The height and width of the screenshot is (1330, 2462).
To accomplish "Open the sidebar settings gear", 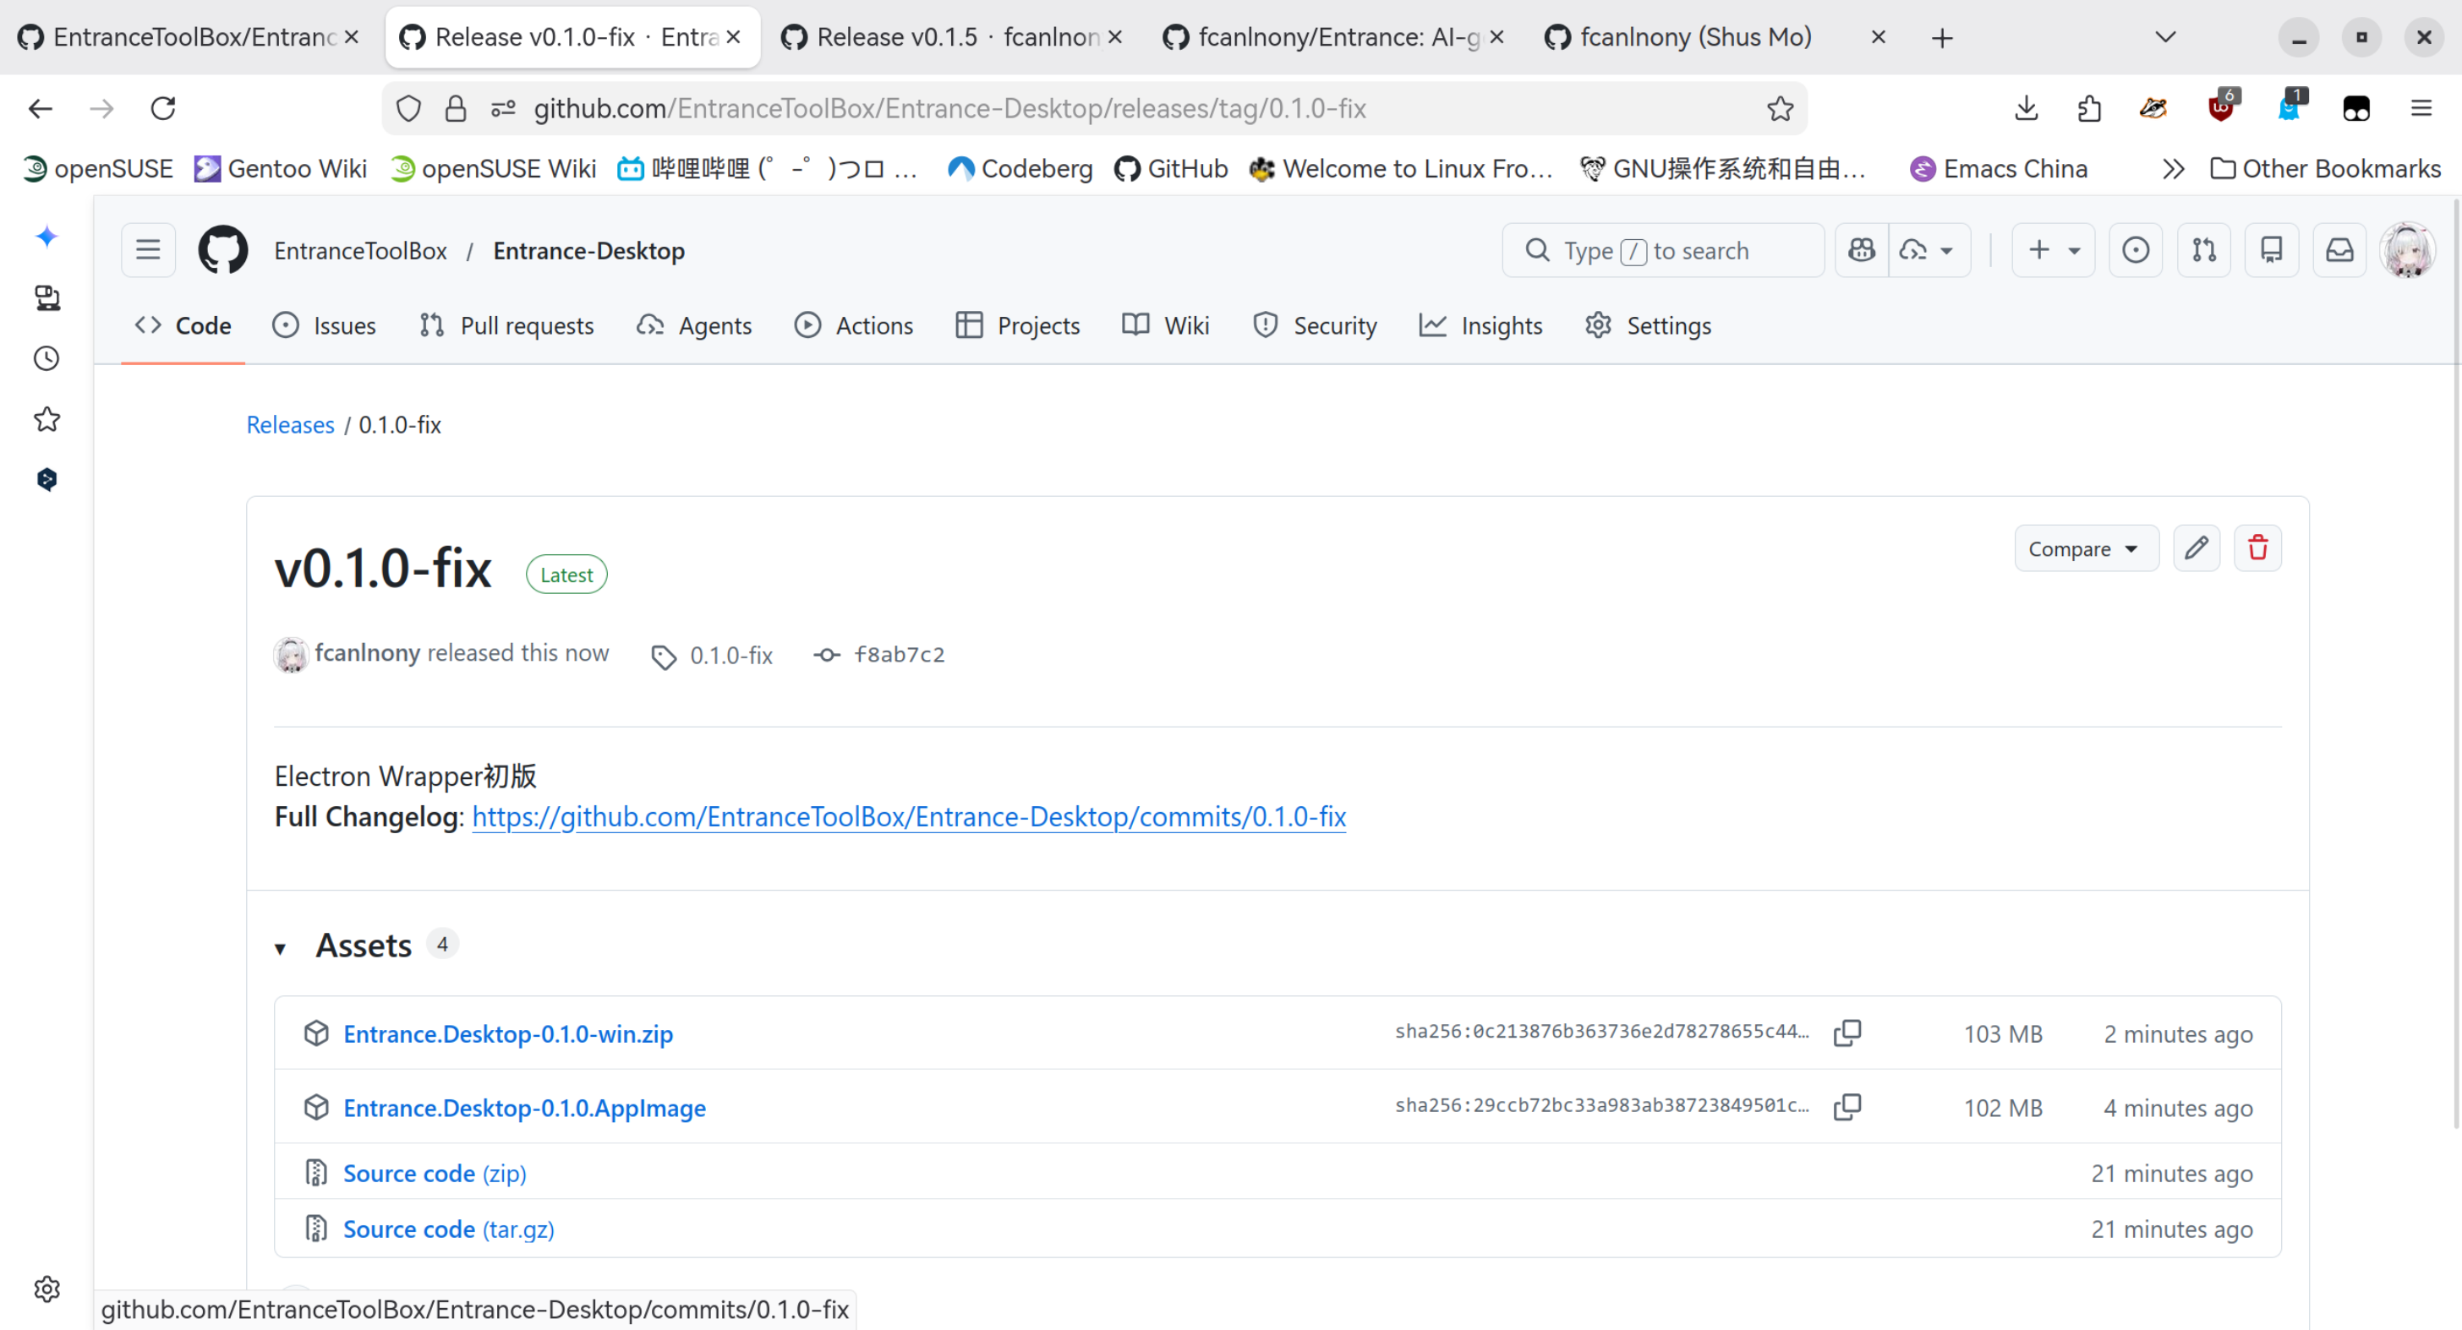I will click(x=46, y=1289).
